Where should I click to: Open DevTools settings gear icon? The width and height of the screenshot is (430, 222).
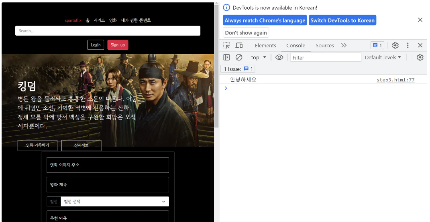395,45
